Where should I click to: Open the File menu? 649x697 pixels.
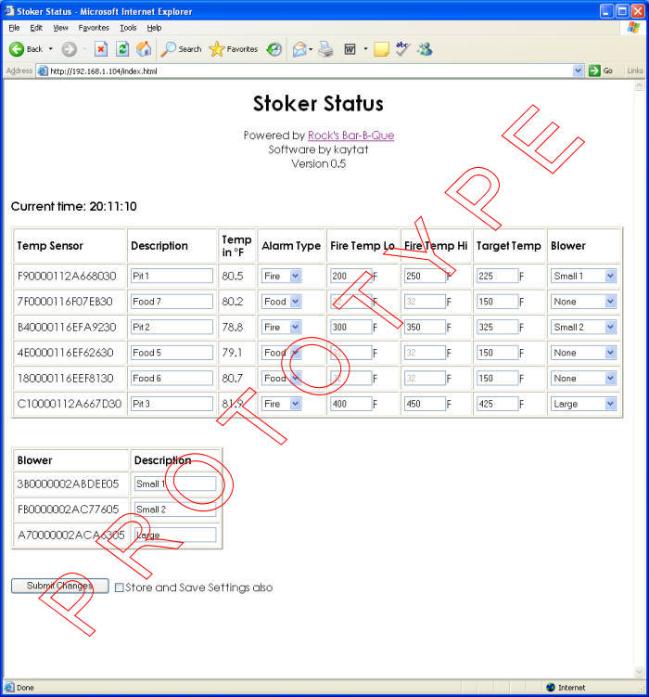[14, 28]
